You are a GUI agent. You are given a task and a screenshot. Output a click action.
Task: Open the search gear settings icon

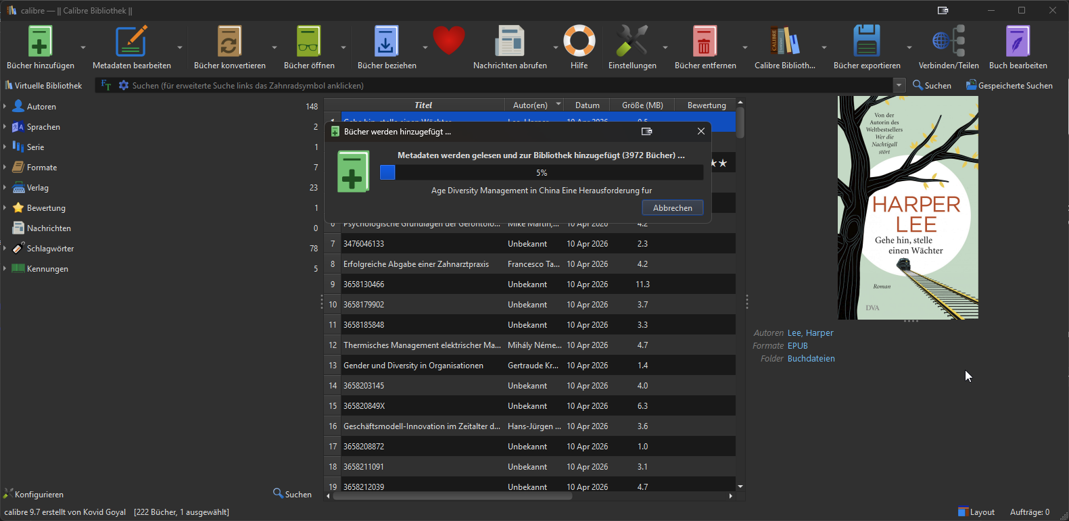point(124,86)
